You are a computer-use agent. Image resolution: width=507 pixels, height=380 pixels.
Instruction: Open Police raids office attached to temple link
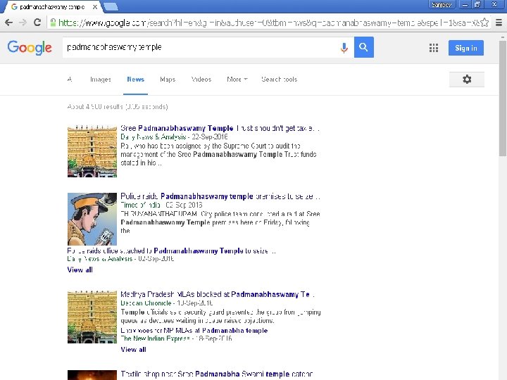click(x=171, y=251)
